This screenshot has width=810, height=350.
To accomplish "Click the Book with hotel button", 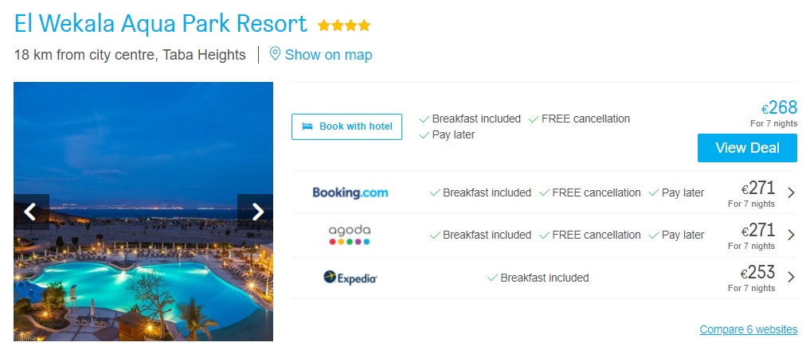I will coord(346,126).
